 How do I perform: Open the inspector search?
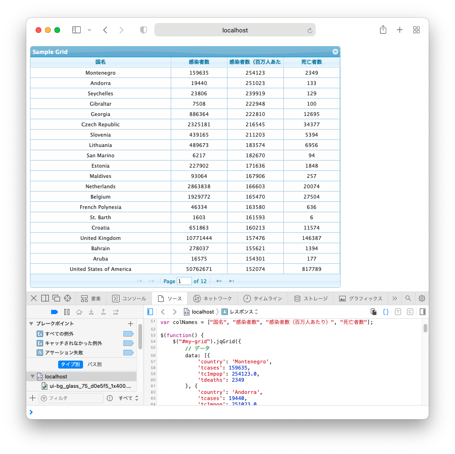coord(408,298)
